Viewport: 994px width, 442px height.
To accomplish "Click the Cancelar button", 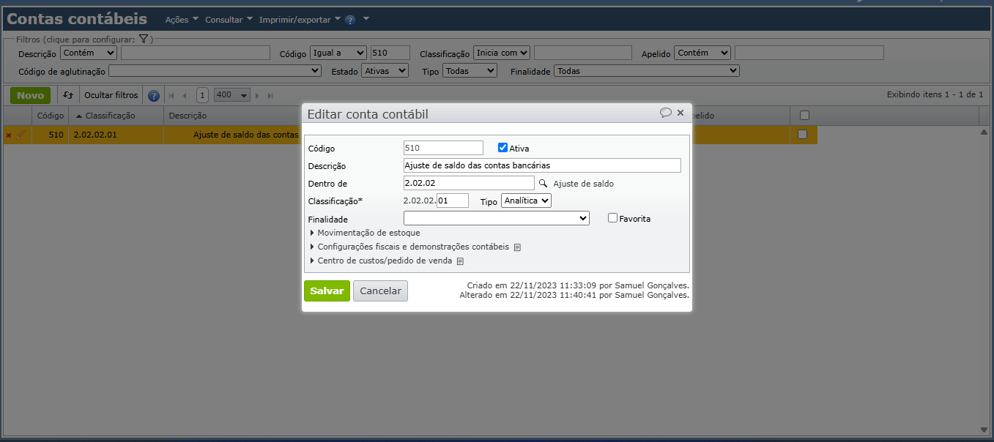I will pyautogui.click(x=380, y=291).
